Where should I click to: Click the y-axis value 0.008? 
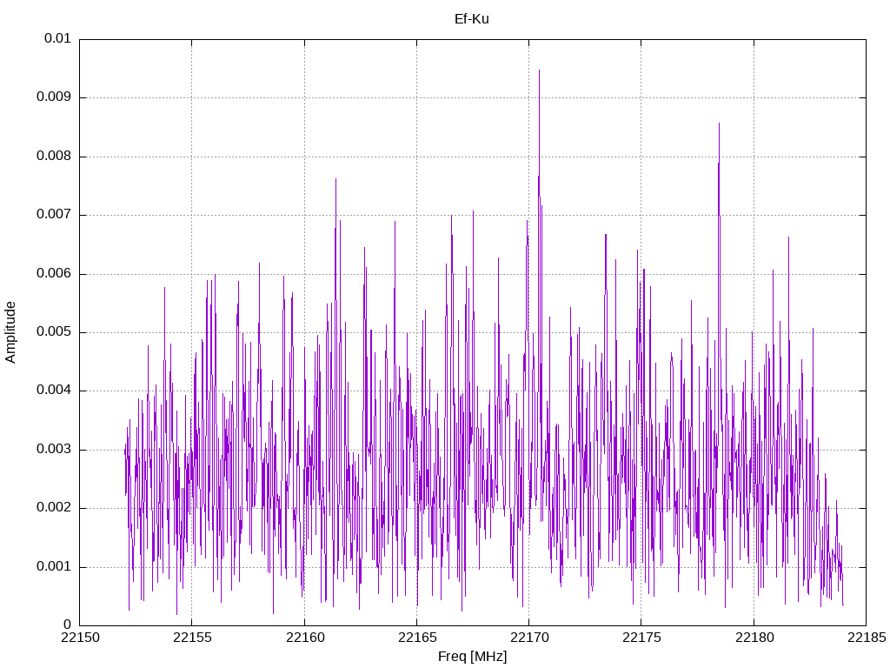[x=53, y=156]
